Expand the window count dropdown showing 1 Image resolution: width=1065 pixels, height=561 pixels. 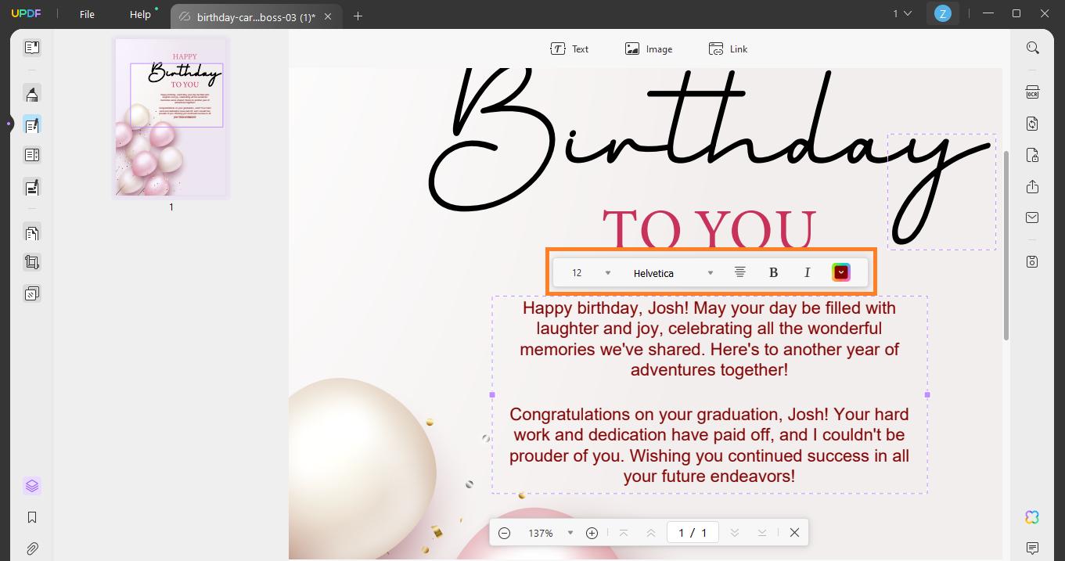(x=902, y=13)
